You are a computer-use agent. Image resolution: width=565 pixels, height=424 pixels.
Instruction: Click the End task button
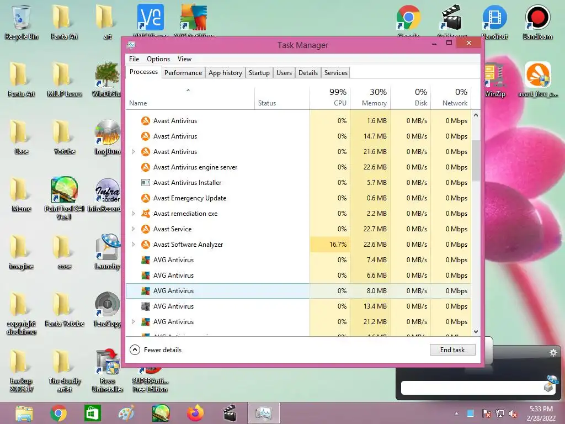click(452, 349)
